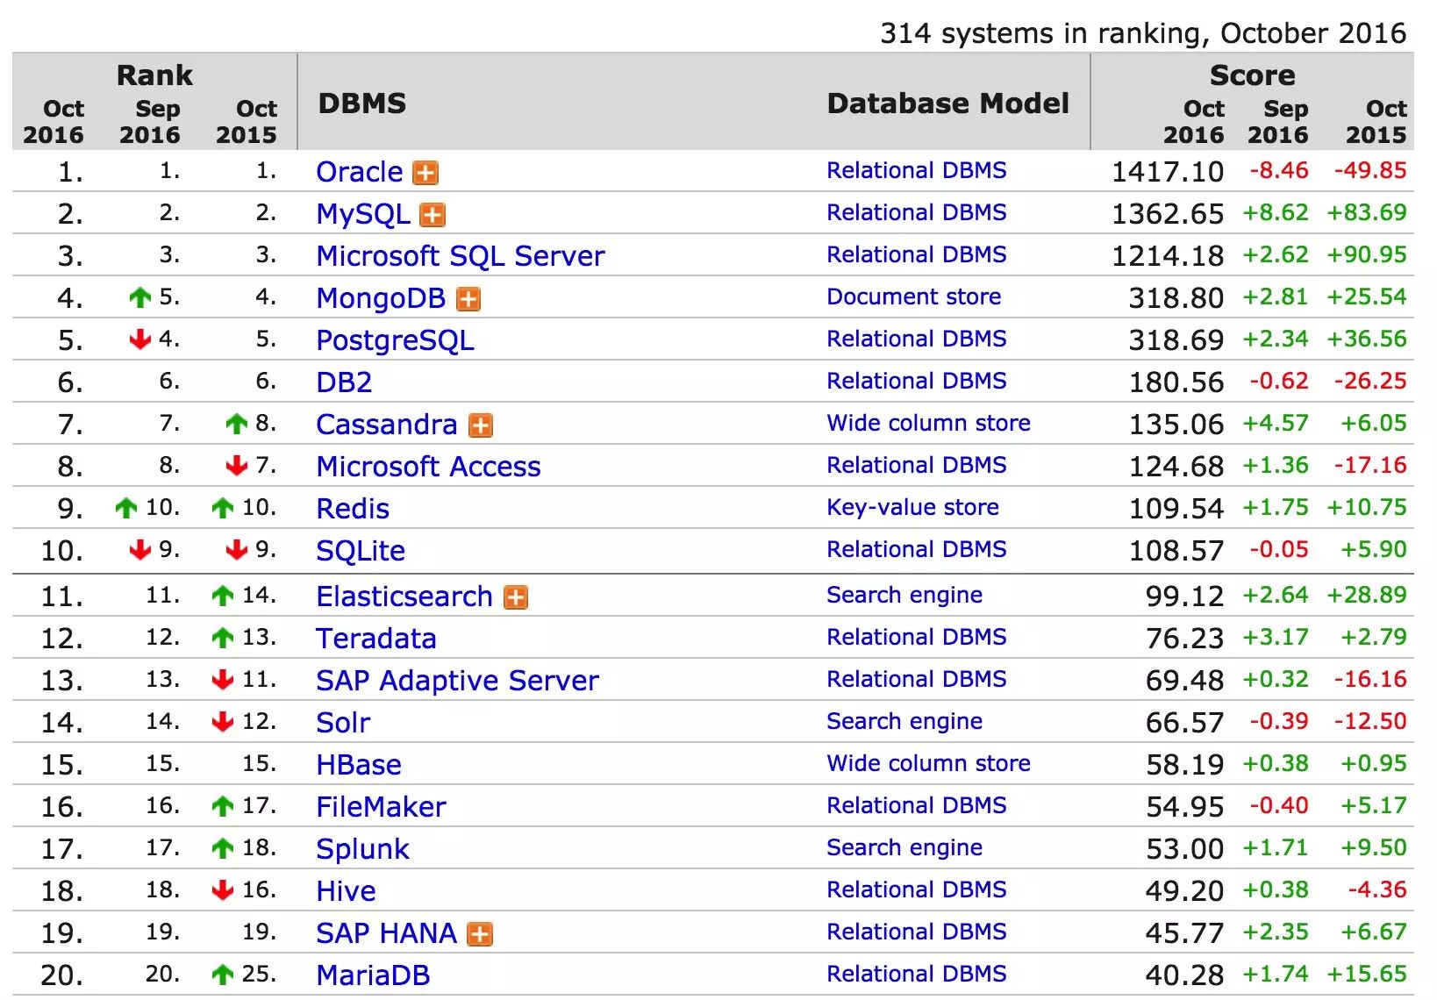This screenshot has width=1437, height=1000.
Task: Select MariaDB's score 40.28
Action: click(x=1184, y=975)
